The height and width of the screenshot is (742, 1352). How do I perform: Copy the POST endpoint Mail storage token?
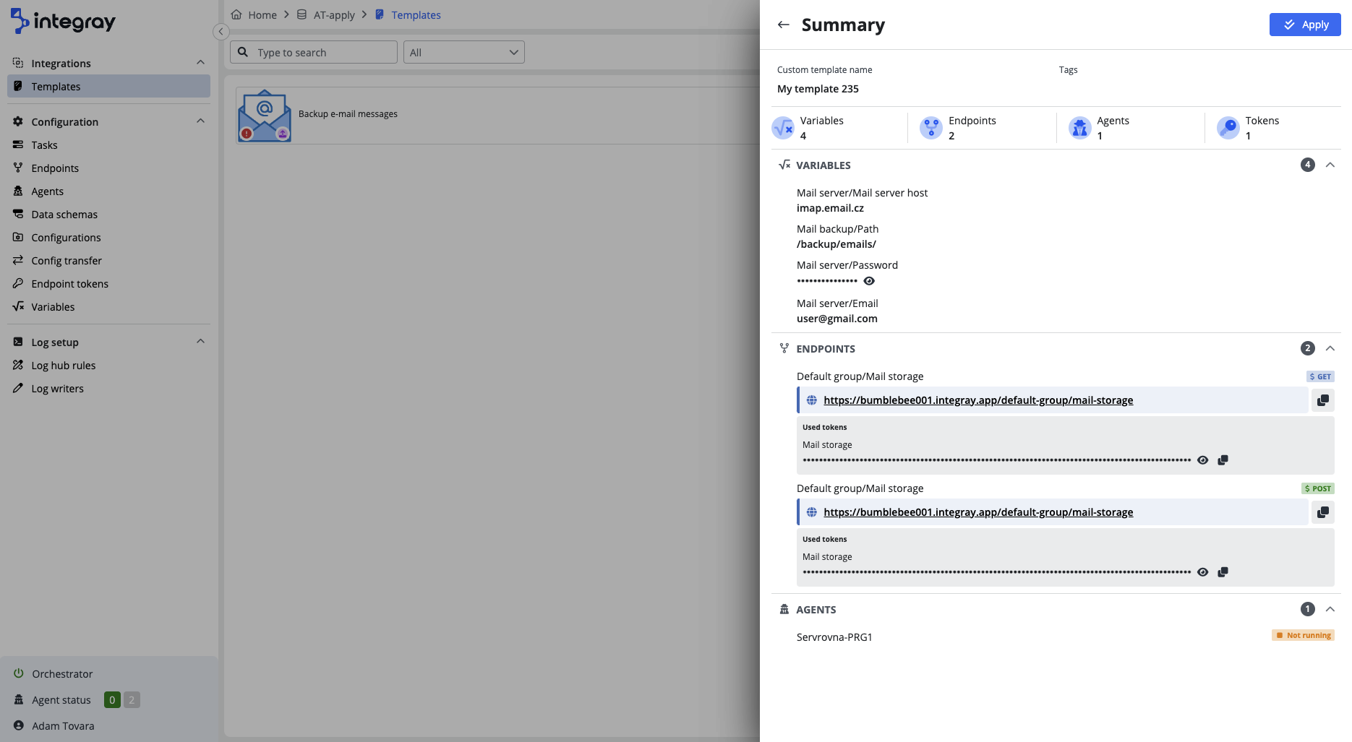(x=1223, y=572)
